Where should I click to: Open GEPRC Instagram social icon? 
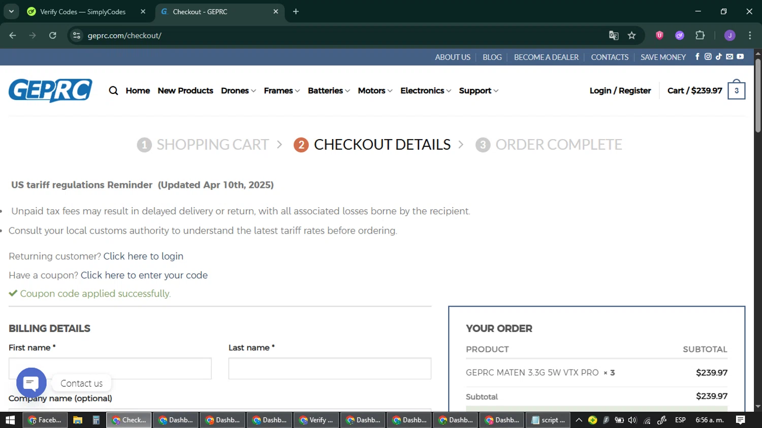(x=708, y=57)
